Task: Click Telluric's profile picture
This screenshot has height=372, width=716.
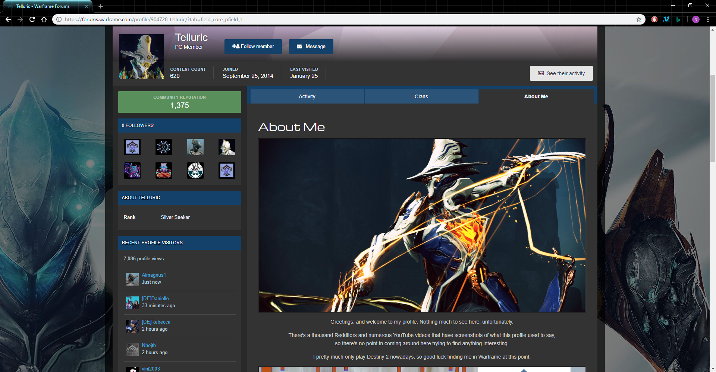Action: click(141, 57)
